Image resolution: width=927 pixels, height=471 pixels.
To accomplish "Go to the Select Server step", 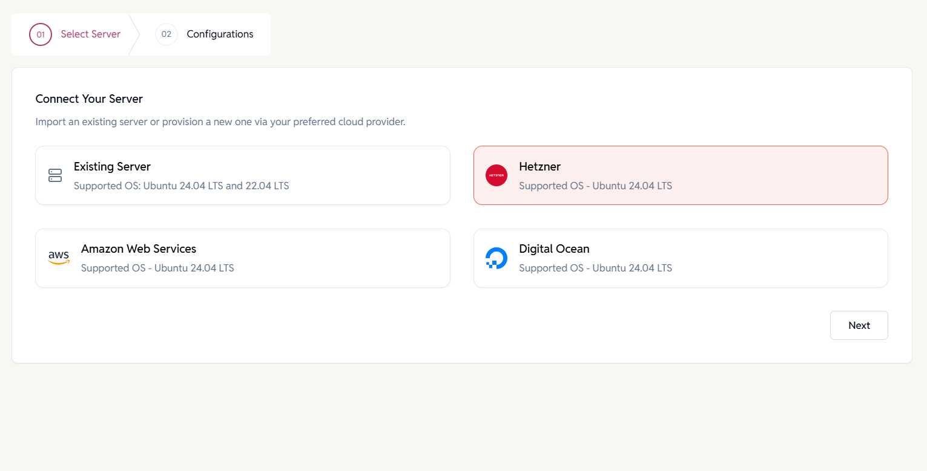I will (90, 34).
